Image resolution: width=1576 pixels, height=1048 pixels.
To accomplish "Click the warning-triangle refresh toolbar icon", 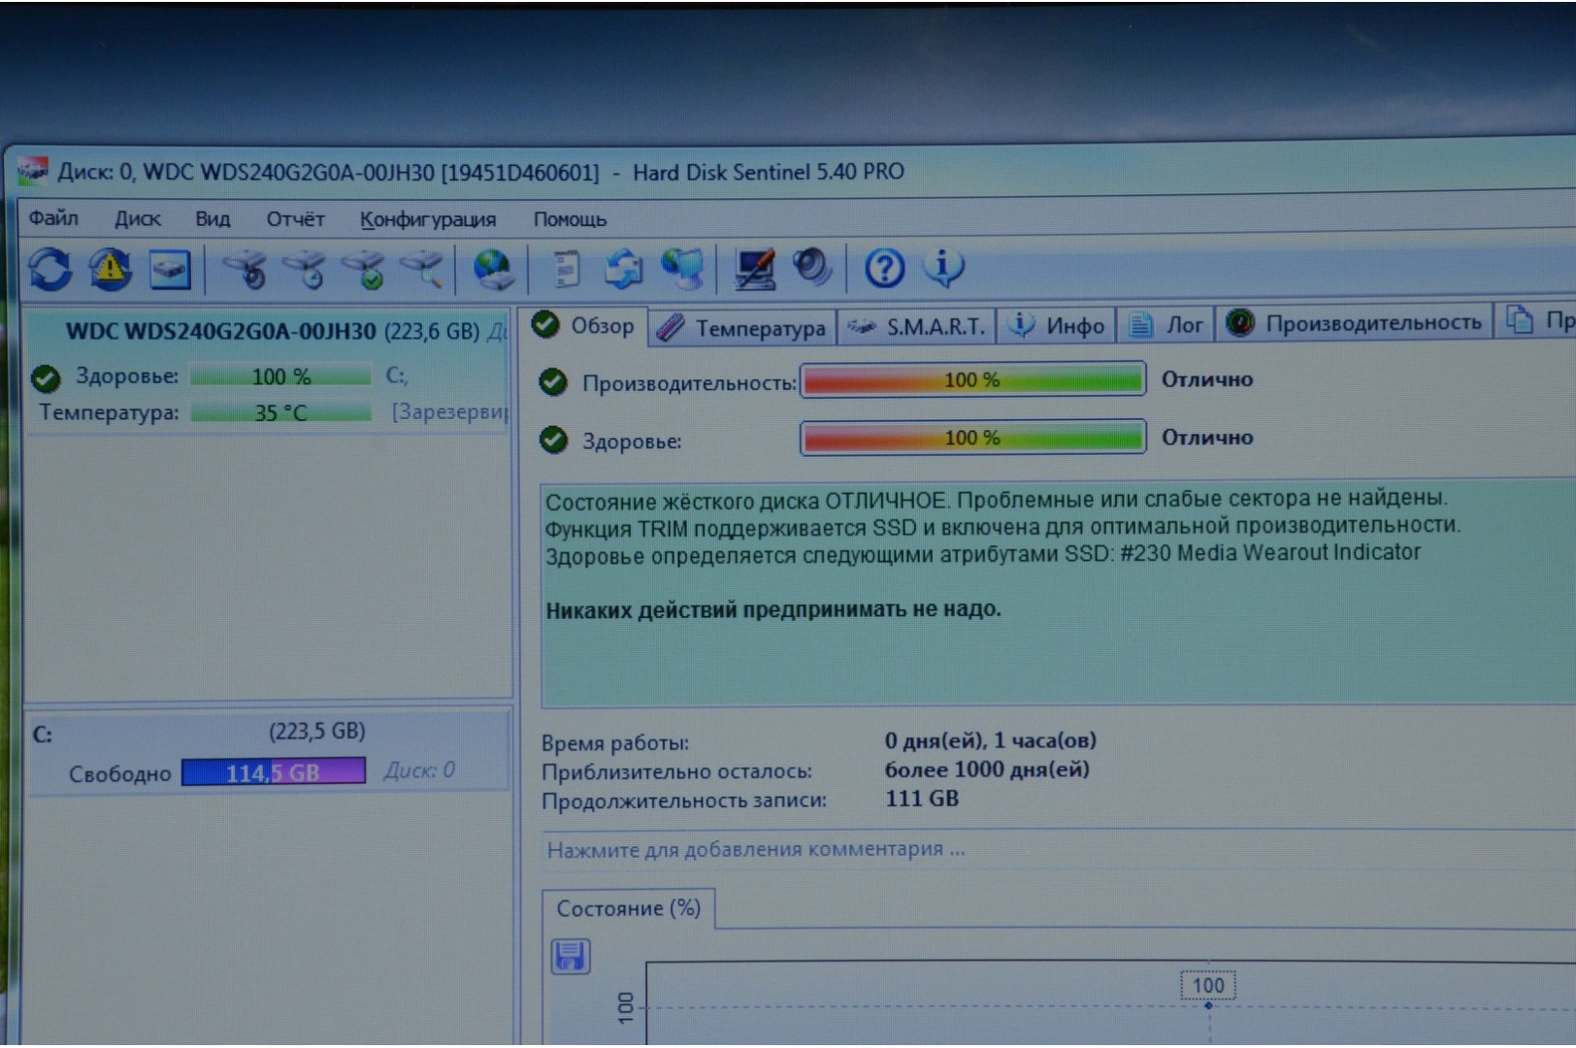I will click(x=111, y=269).
